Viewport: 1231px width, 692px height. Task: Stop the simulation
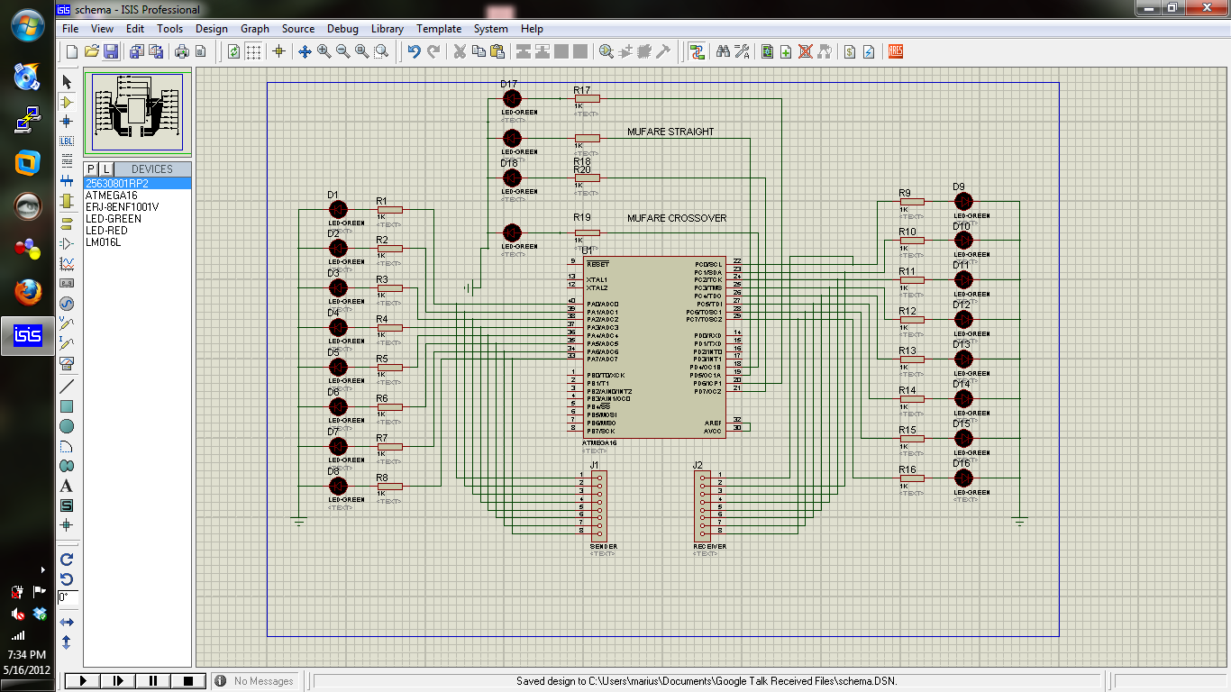187,681
